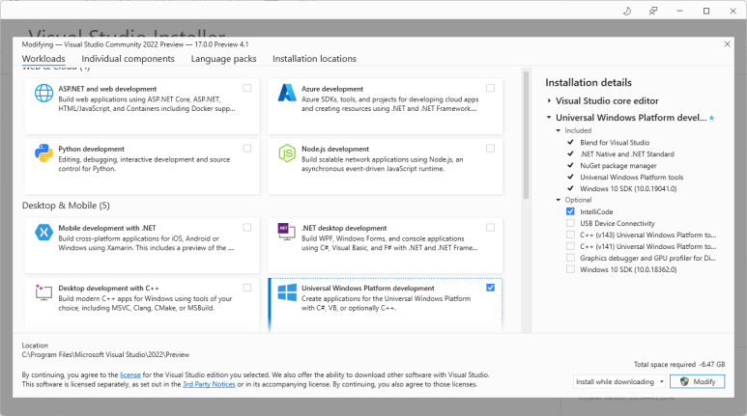Click Universal Windows Platform tools item

pyautogui.click(x=632, y=177)
